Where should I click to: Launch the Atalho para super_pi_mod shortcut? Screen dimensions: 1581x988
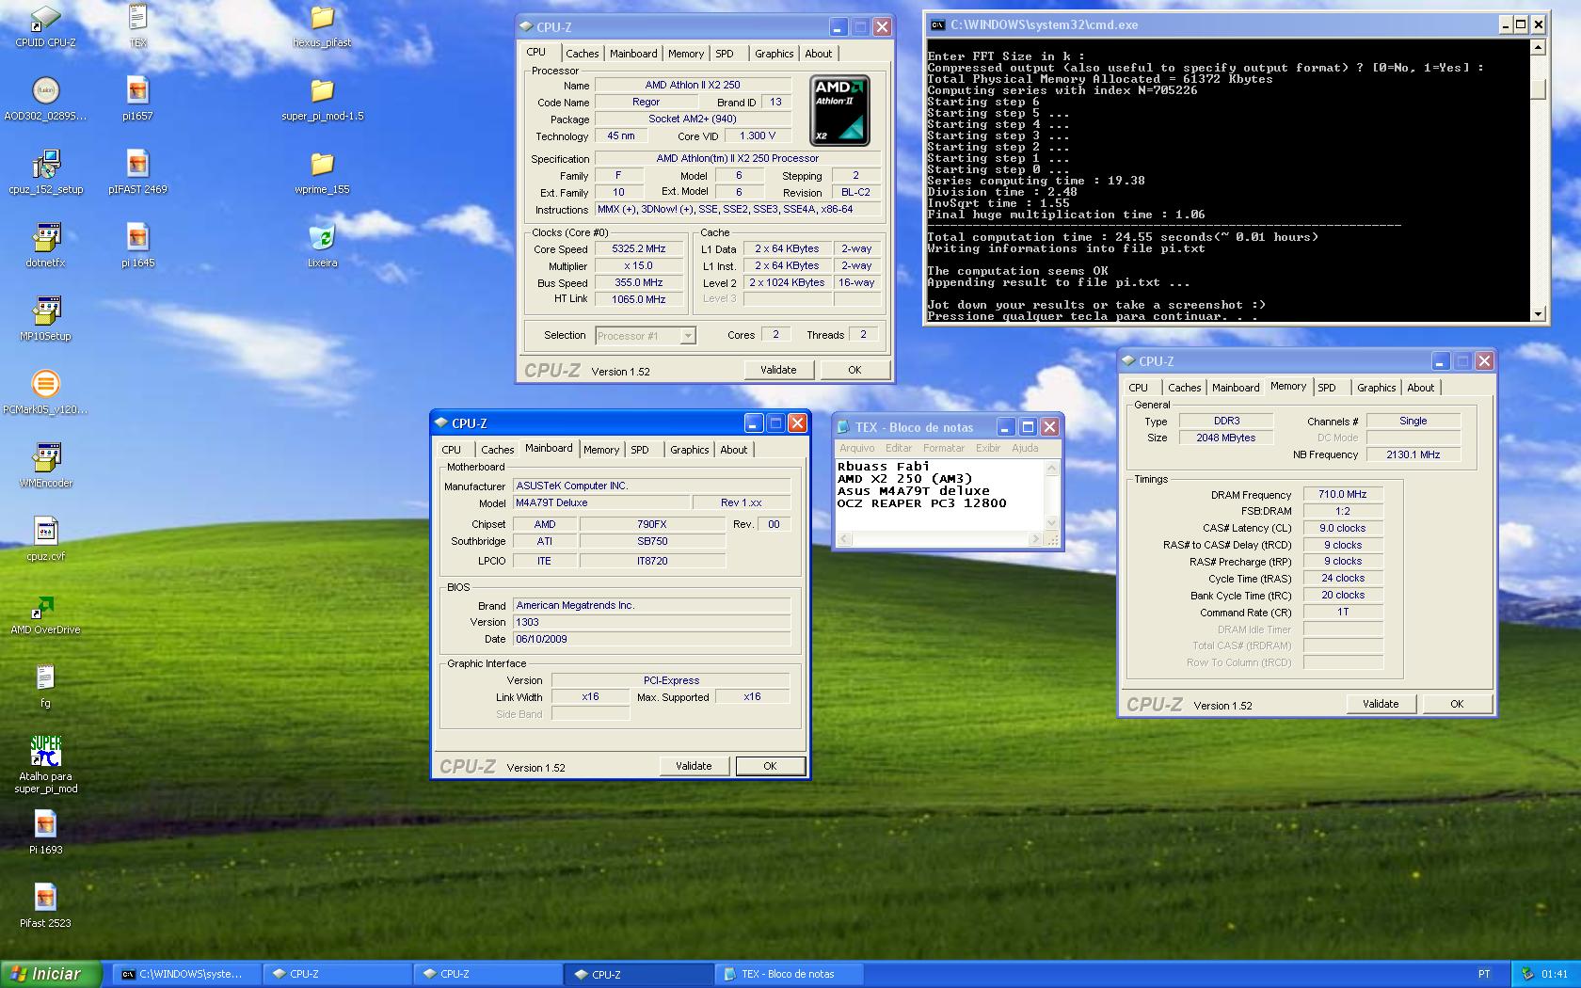tap(45, 764)
